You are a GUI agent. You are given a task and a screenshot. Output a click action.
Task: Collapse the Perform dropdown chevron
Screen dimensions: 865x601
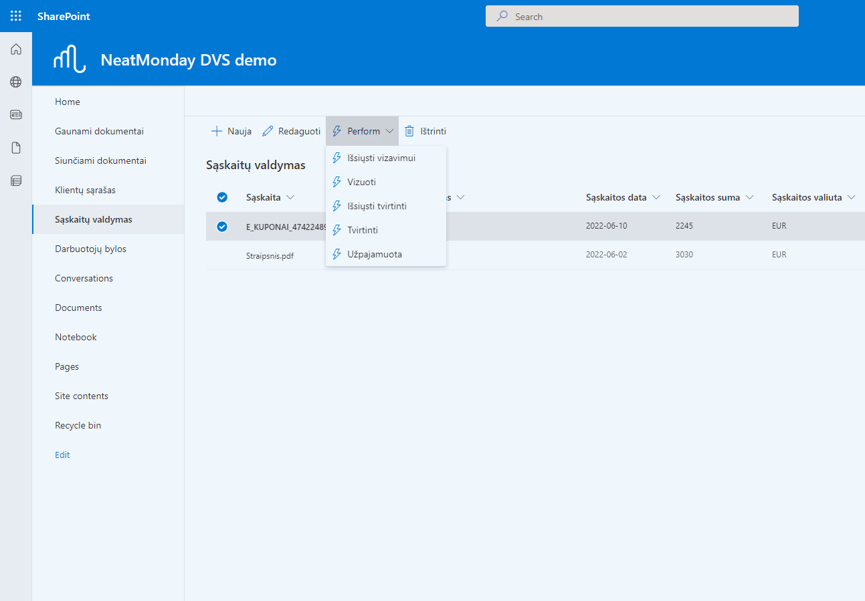coord(389,131)
